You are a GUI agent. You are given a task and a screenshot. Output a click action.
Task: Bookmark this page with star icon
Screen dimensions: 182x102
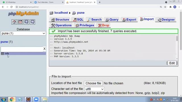coord(165,7)
